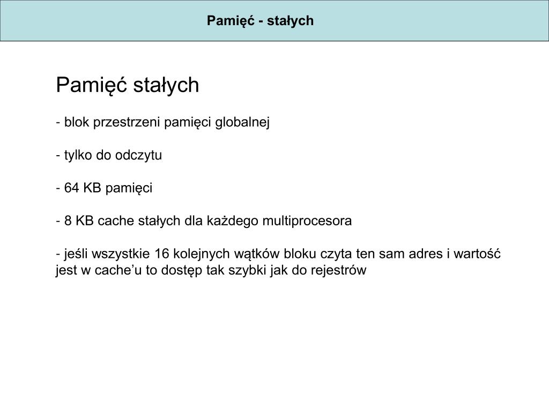Click the line "jest w cache'u to dostęp tak szybki"
Image resolution: width=549 pixels, height=411 pixels.
[211, 270]
